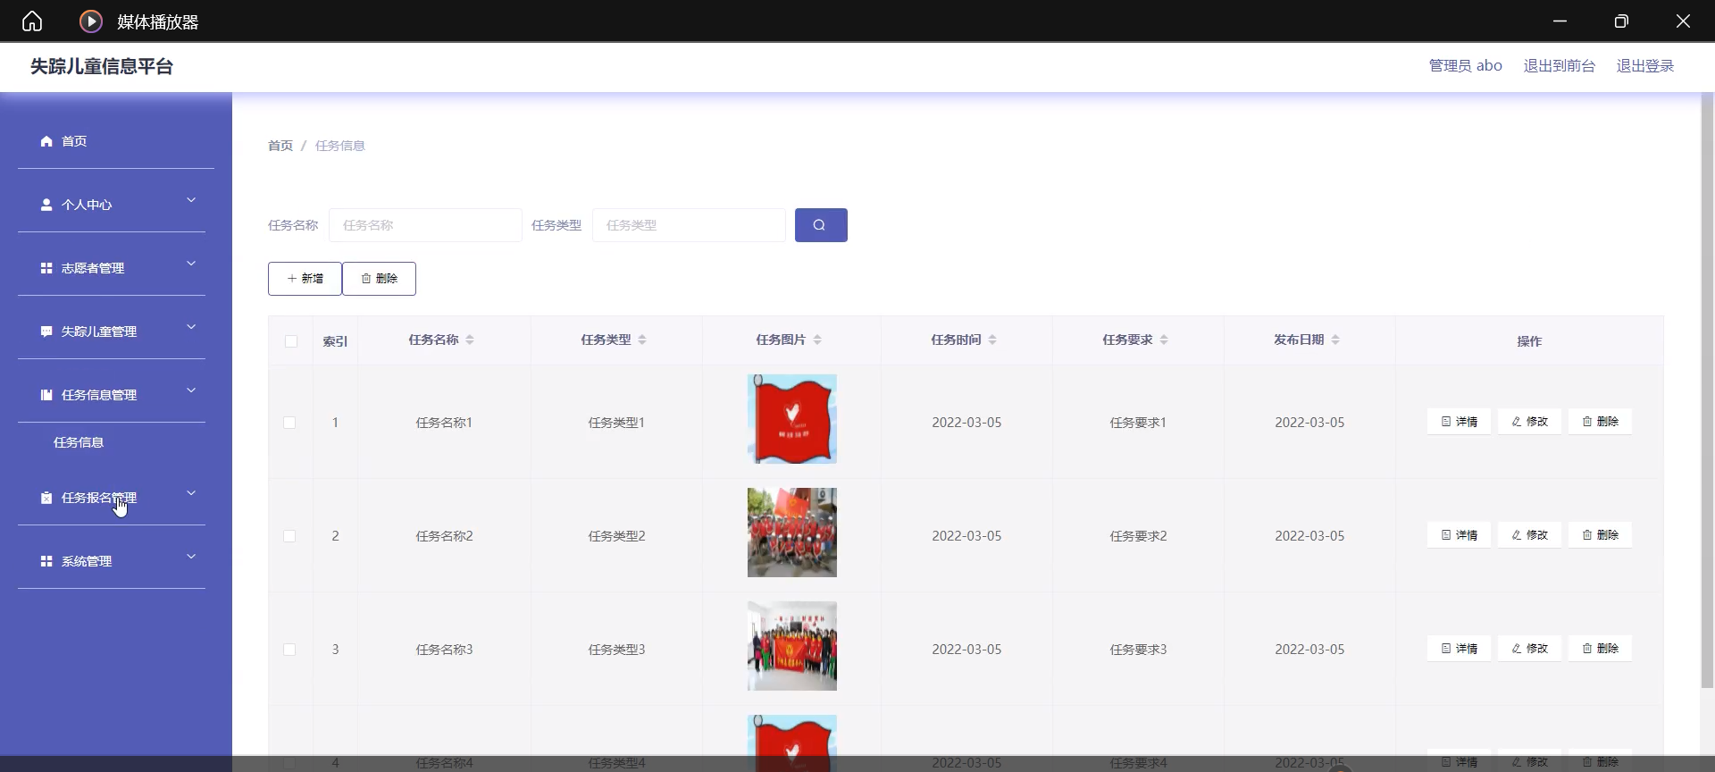Click the red flag image for 任务名称1
The height and width of the screenshot is (772, 1715).
click(x=792, y=419)
